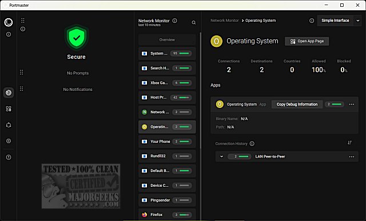Click the LAN Peer-to-Peer count bar

pos(240,156)
